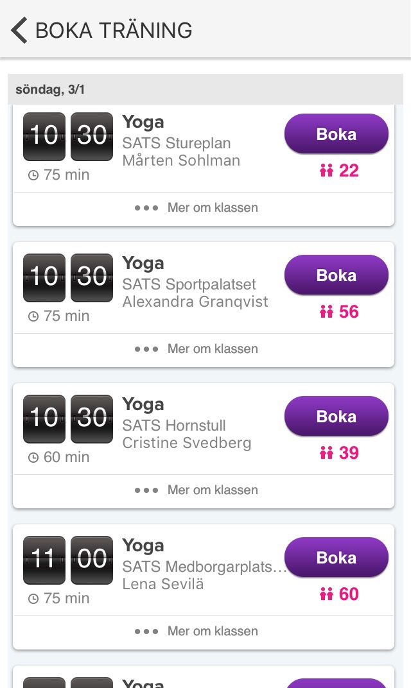Expand Mer om klassen for SATS Sportpalatset

point(197,349)
